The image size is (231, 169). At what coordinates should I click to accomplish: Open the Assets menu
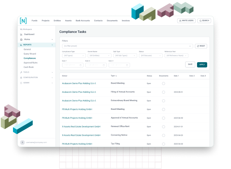[68, 21]
